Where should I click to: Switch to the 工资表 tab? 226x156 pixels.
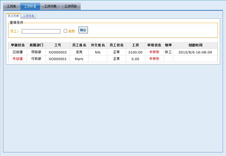click(11, 6)
